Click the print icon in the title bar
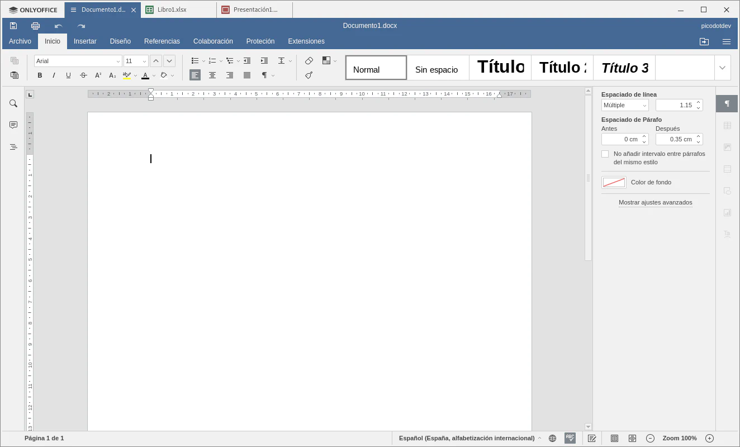 tap(36, 26)
